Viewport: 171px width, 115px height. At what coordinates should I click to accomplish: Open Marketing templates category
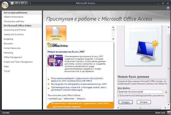click(x=8, y=53)
